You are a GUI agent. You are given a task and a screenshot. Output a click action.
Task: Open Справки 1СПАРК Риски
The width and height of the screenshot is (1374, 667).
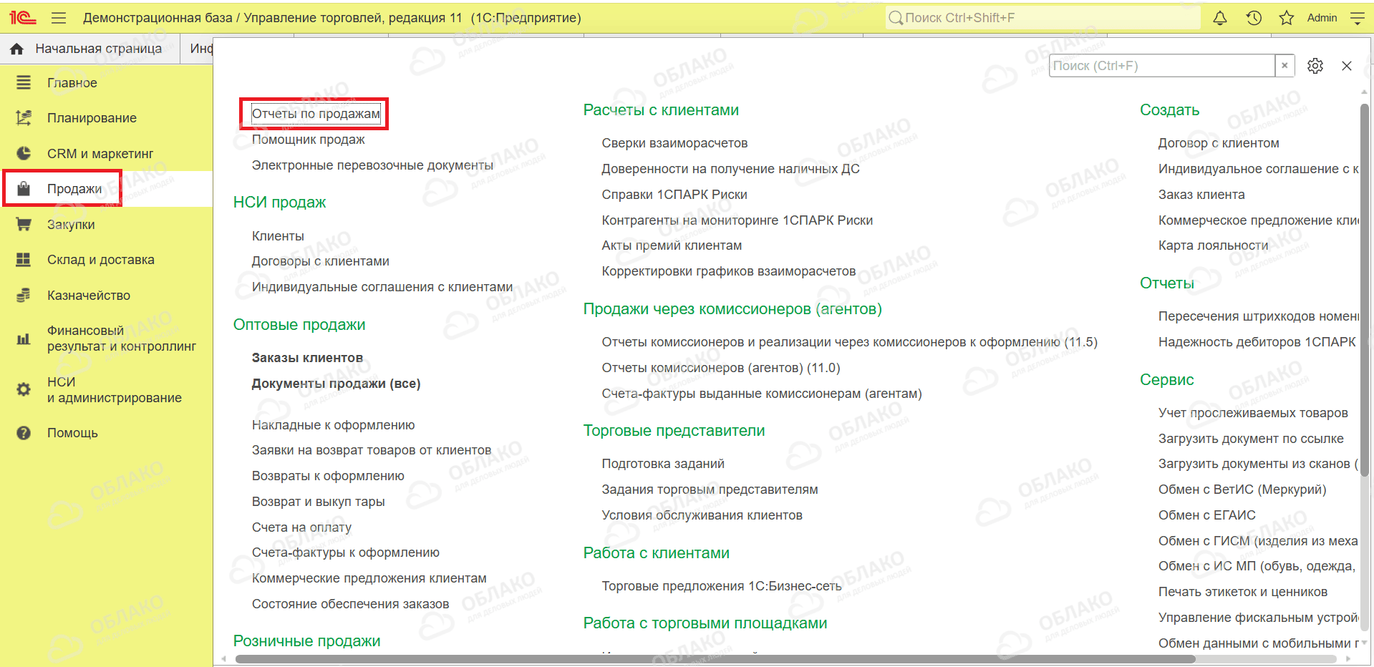[674, 195]
